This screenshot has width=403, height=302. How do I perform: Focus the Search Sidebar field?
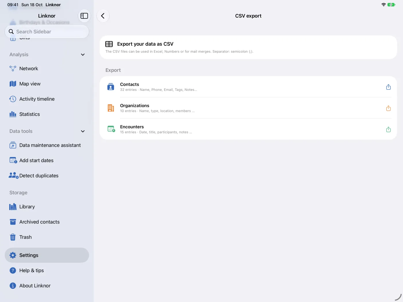point(47,32)
